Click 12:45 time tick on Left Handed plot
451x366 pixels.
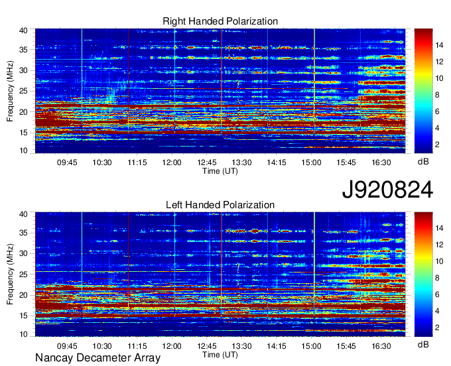207,346
